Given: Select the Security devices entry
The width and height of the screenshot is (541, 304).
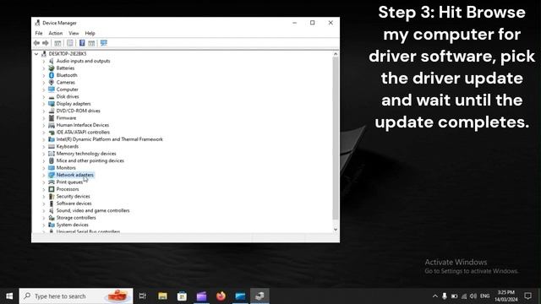Looking at the screenshot, I should click(x=74, y=196).
